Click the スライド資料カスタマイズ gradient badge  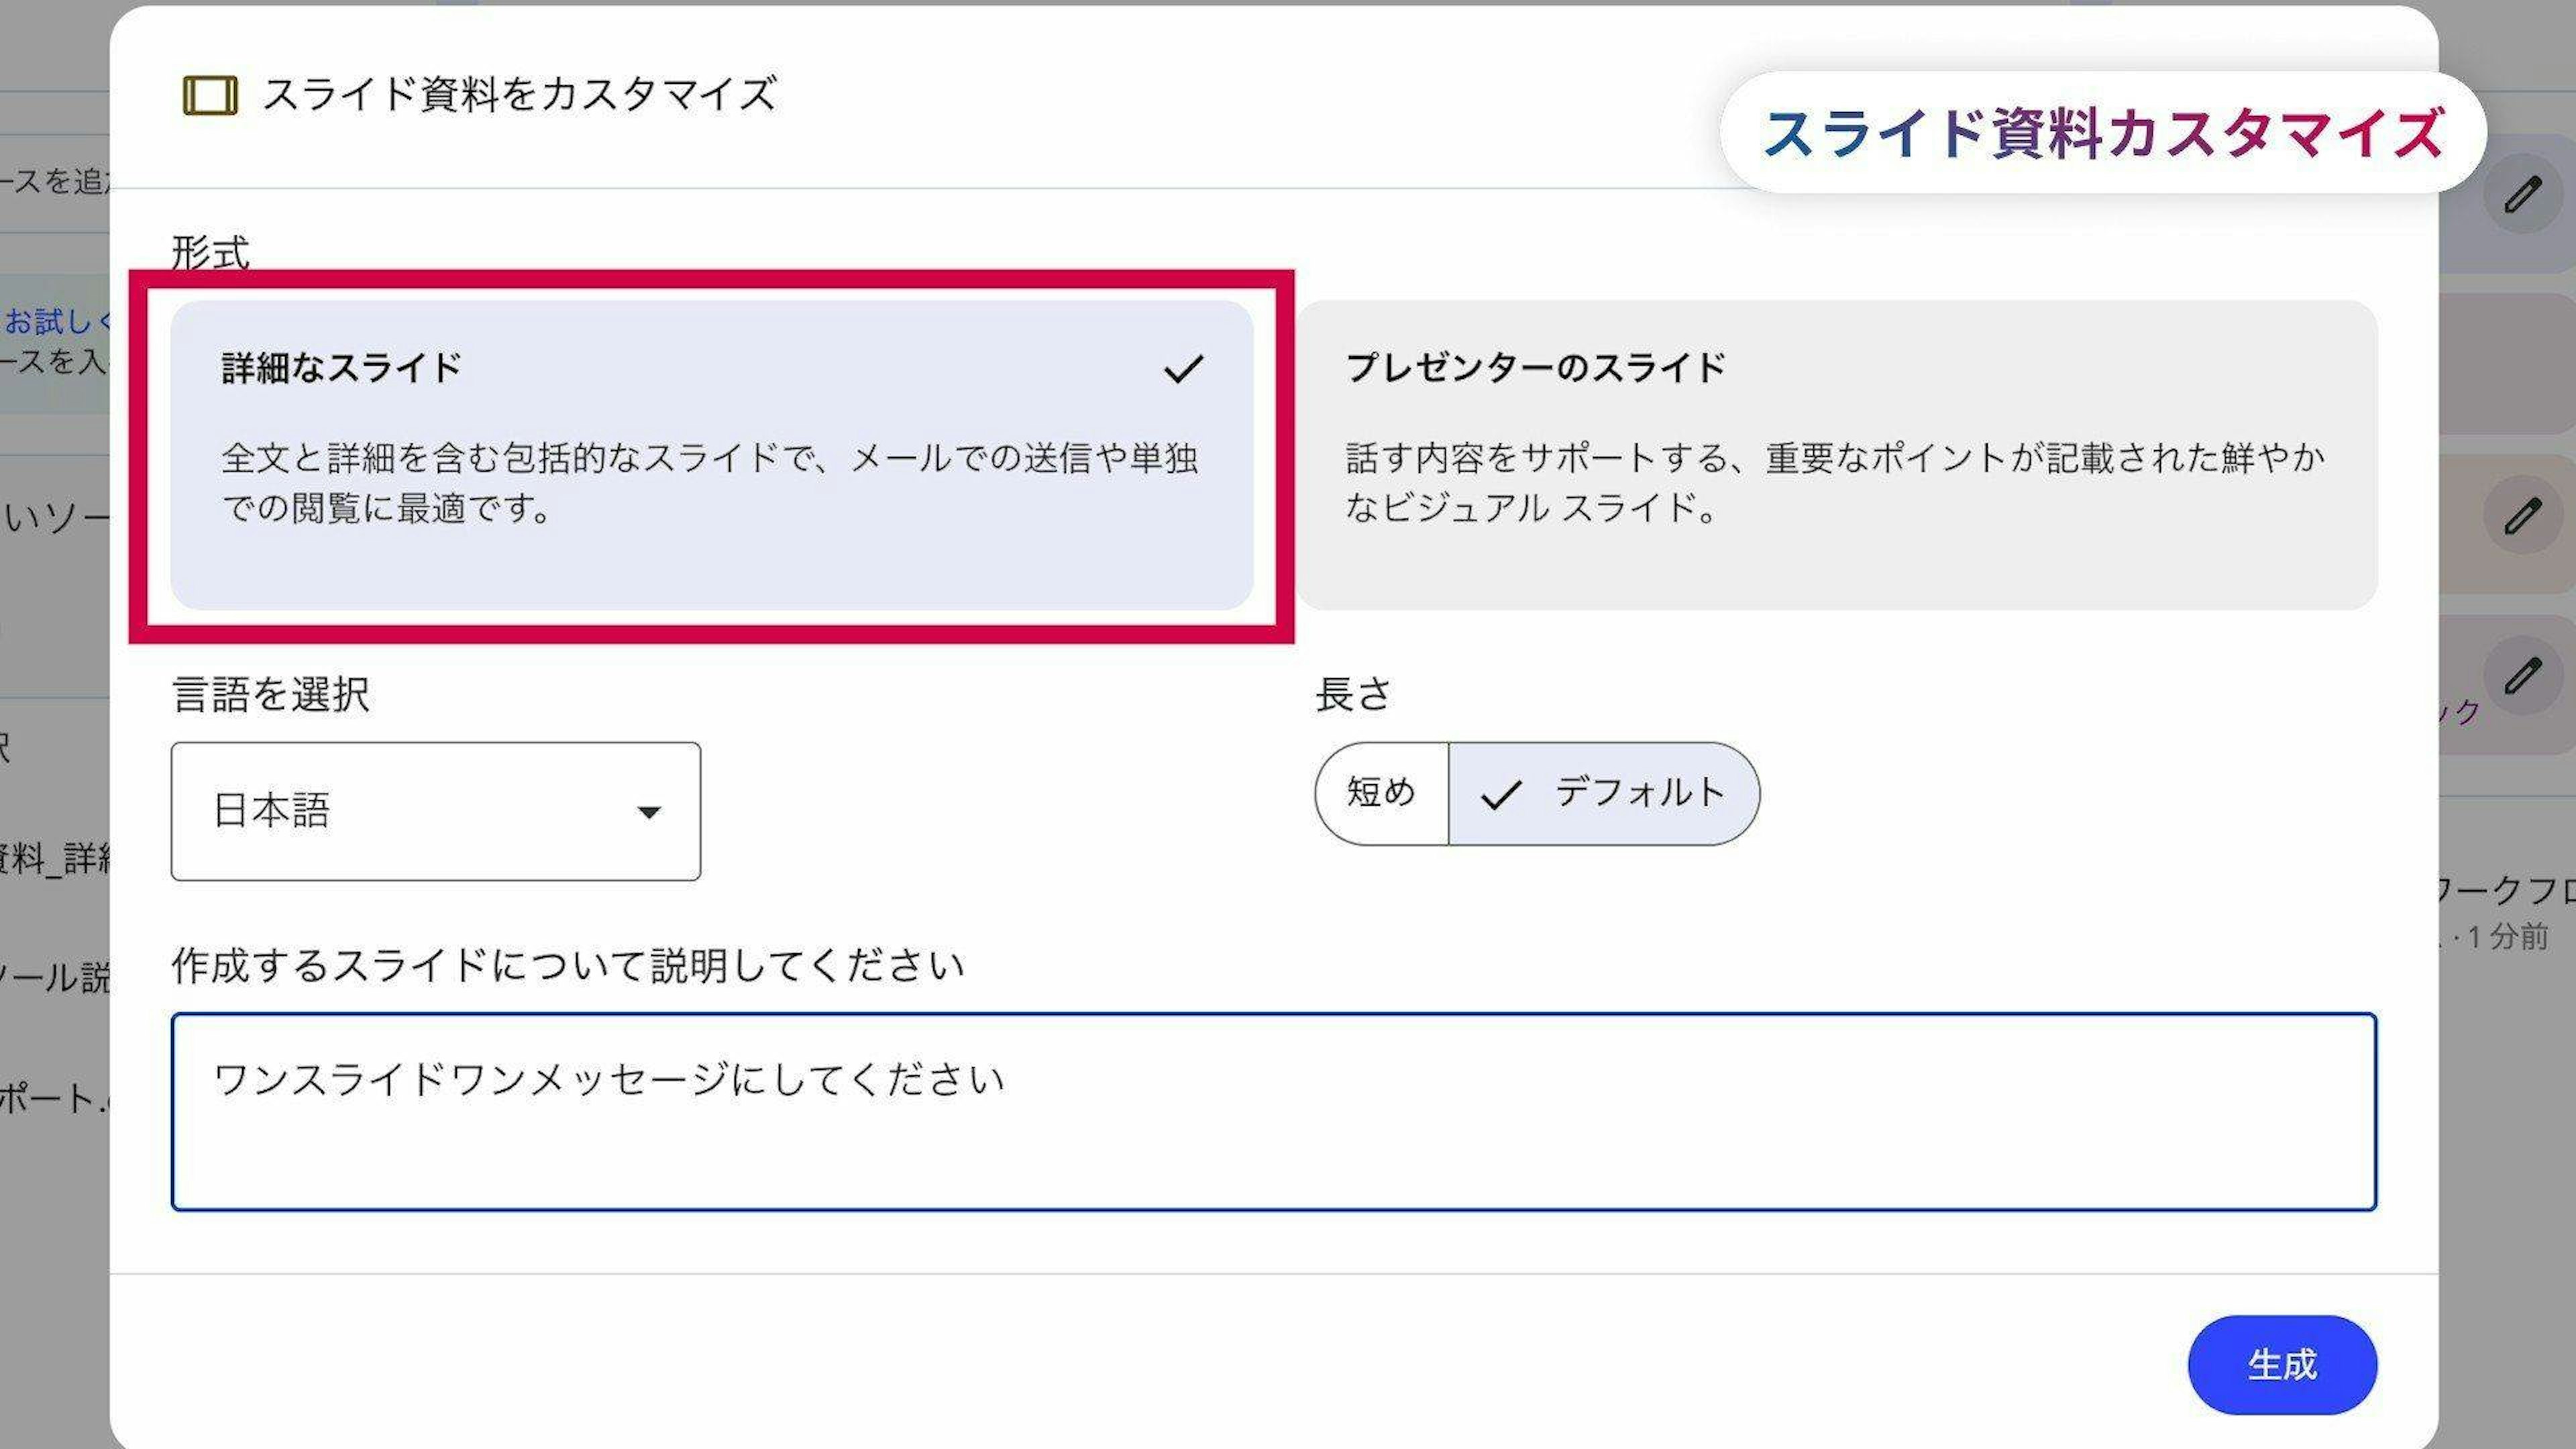click(2102, 133)
